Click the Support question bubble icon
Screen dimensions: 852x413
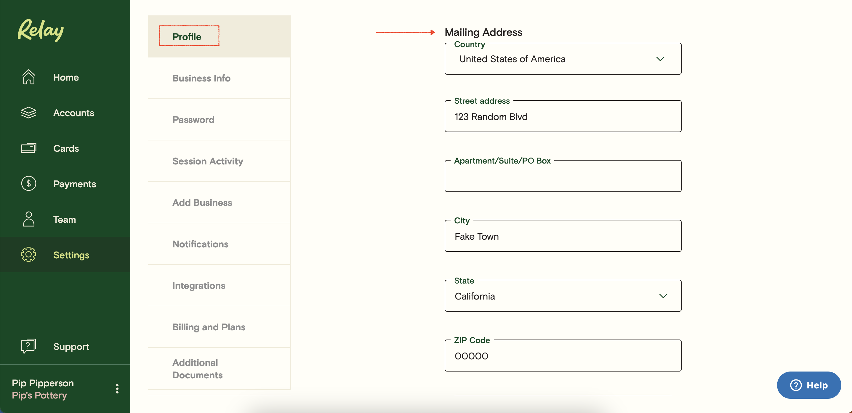pyautogui.click(x=28, y=346)
